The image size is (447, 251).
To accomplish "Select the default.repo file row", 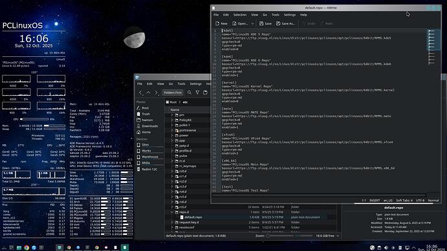I will [253, 217].
